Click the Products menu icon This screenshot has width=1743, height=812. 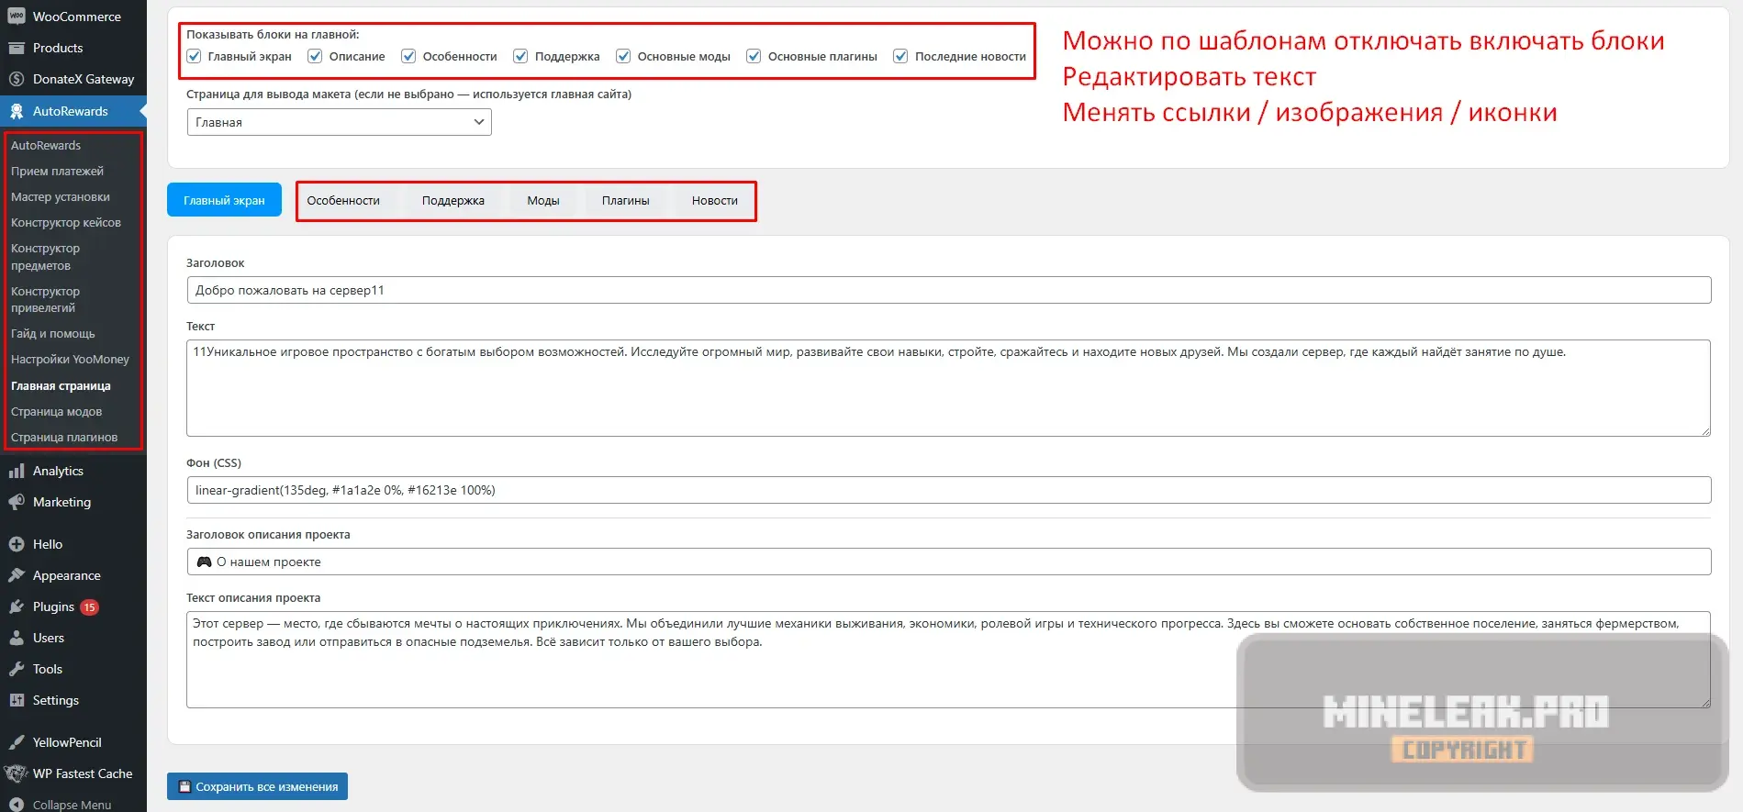tap(17, 48)
